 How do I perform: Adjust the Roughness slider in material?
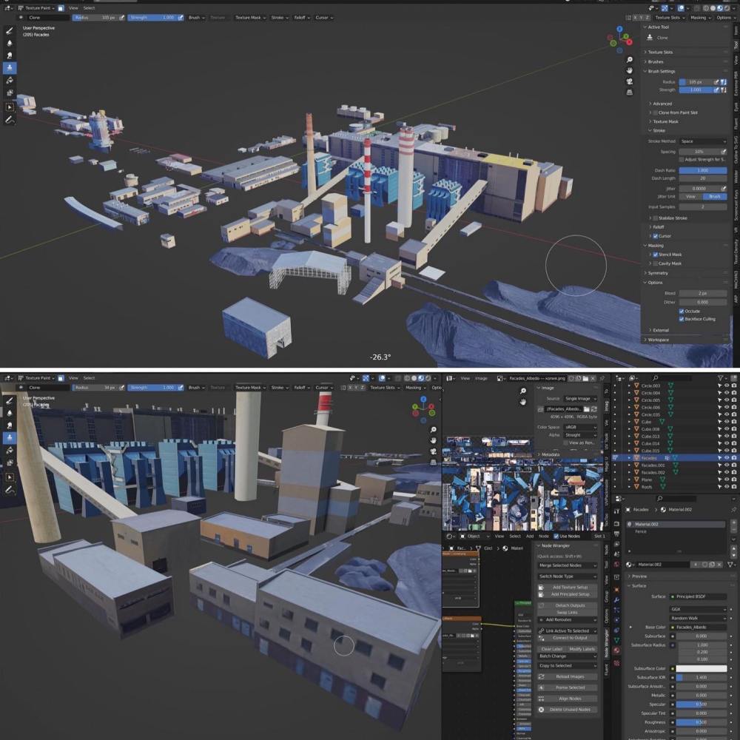[x=702, y=722]
